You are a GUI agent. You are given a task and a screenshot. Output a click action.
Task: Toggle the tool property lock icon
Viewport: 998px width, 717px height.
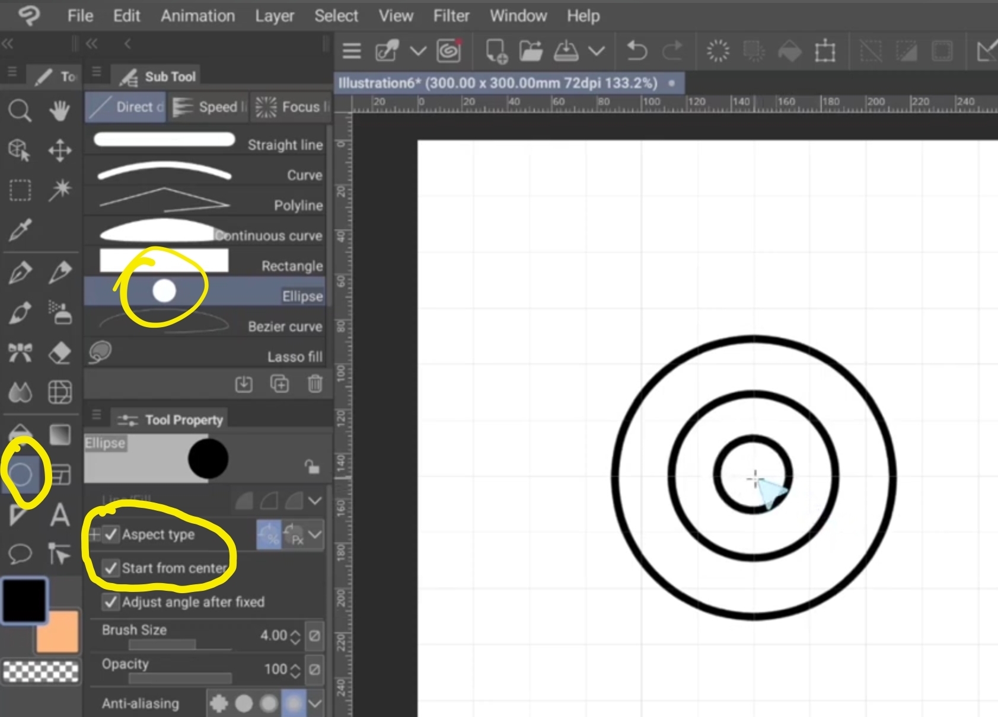[312, 466]
